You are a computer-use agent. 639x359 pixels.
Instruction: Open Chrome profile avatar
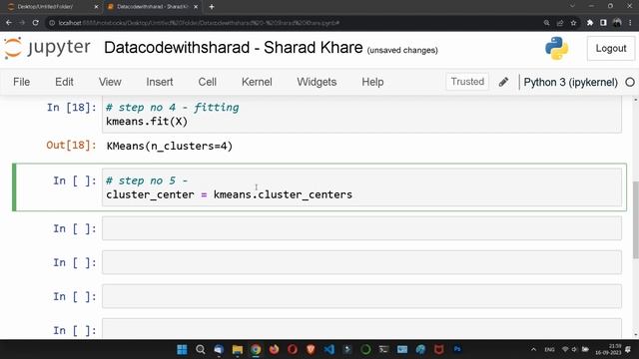coord(617,23)
